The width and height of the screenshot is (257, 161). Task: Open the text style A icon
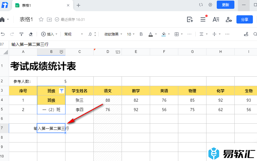216,19
